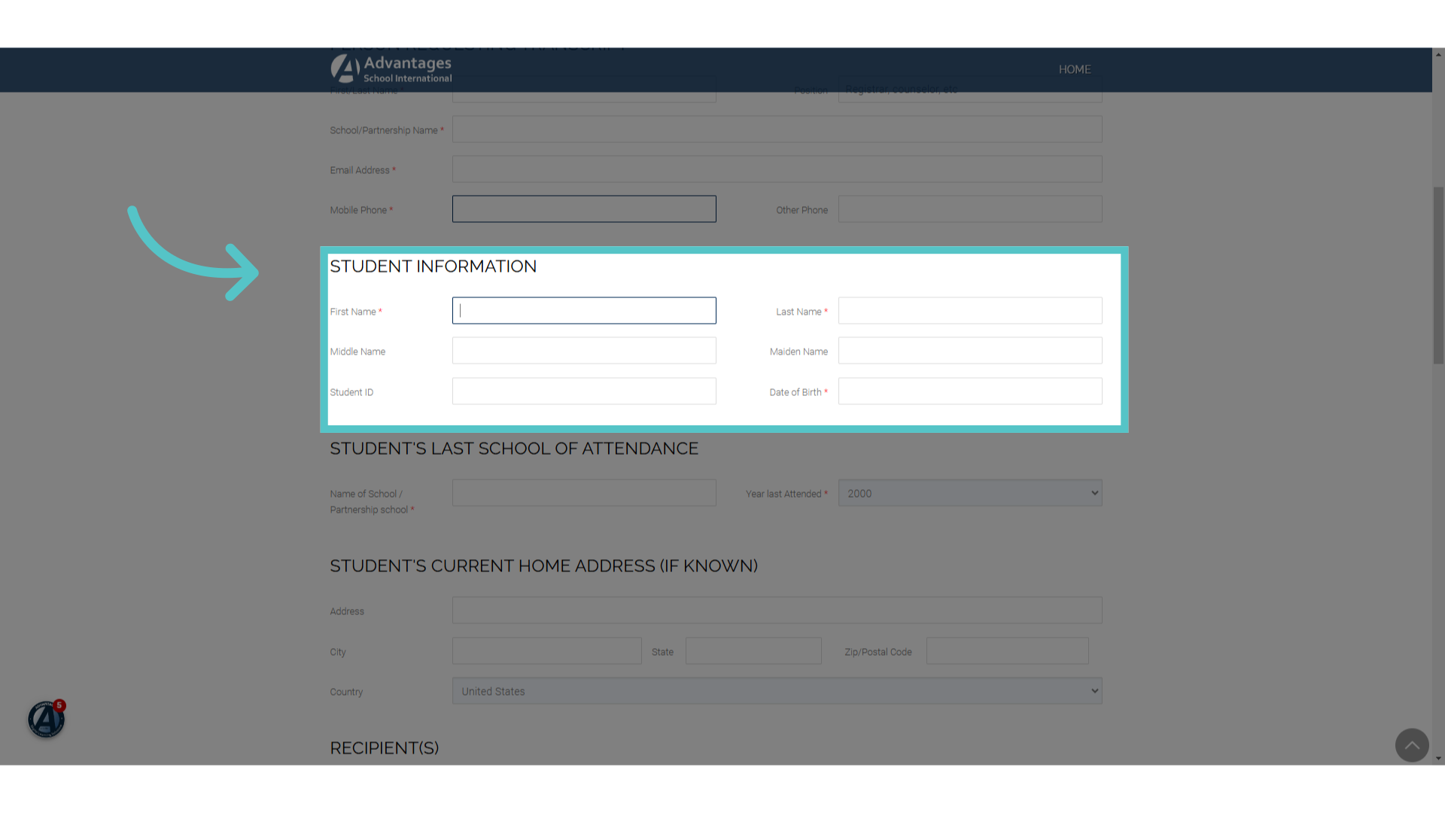Click the student First Name field
This screenshot has width=1445, height=813.
(584, 311)
